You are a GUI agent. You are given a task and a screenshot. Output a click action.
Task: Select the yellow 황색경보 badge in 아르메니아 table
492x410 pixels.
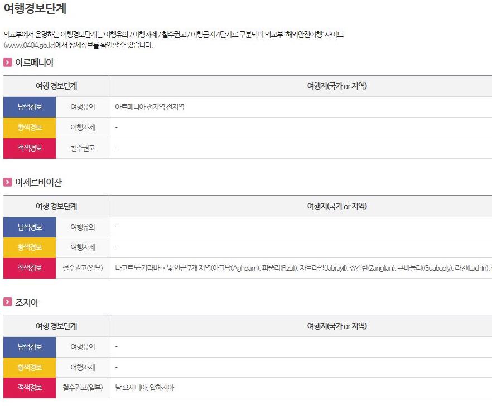(30, 128)
